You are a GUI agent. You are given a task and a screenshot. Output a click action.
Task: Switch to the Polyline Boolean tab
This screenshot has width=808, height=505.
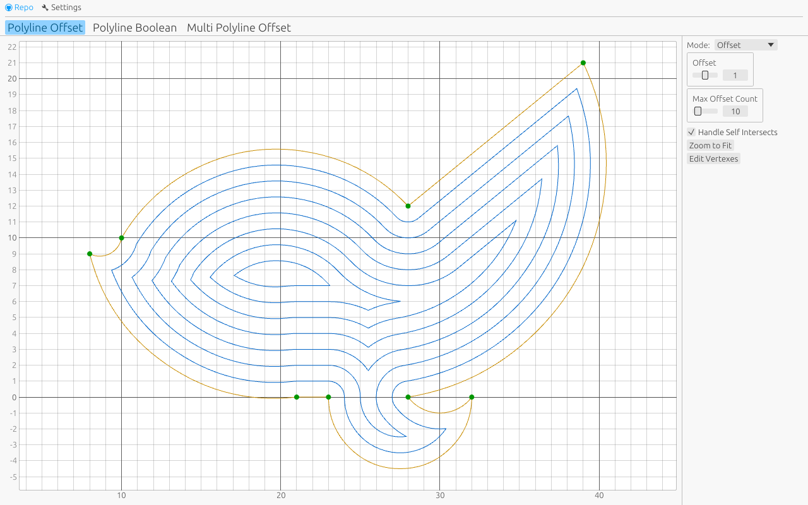134,28
